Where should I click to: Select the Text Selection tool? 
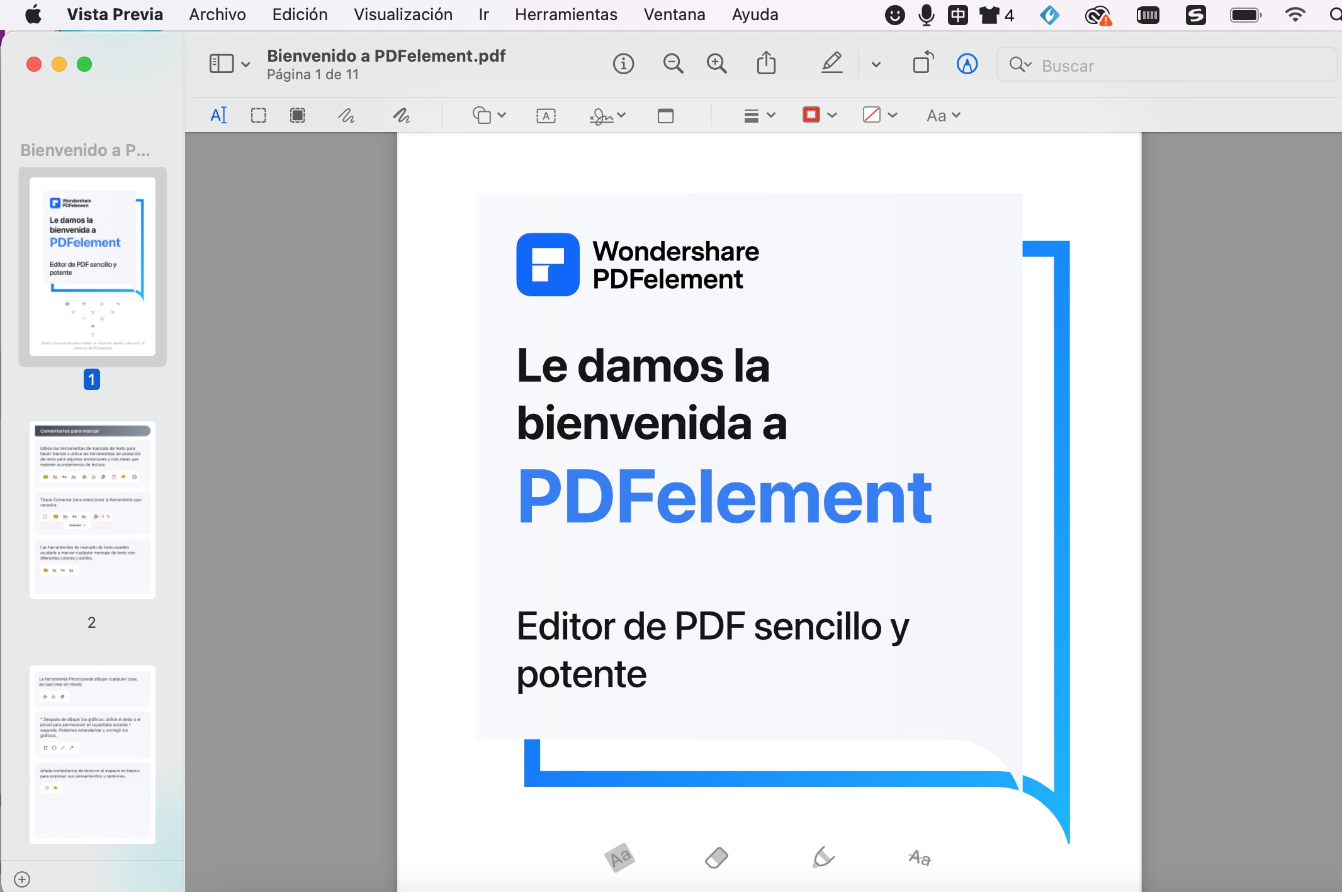coord(218,116)
